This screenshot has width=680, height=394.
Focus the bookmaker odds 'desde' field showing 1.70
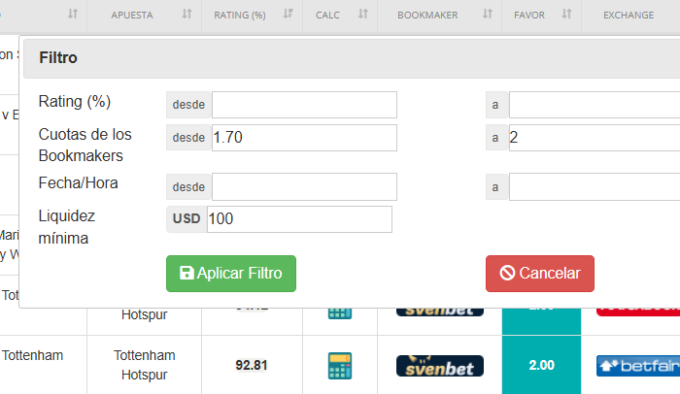click(x=304, y=138)
